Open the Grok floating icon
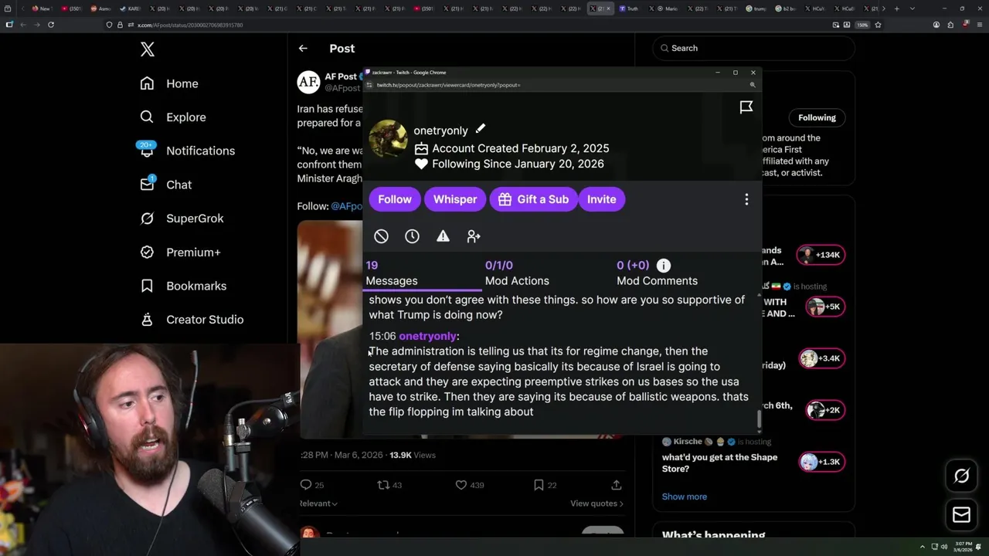The height and width of the screenshot is (556, 989). click(961, 476)
